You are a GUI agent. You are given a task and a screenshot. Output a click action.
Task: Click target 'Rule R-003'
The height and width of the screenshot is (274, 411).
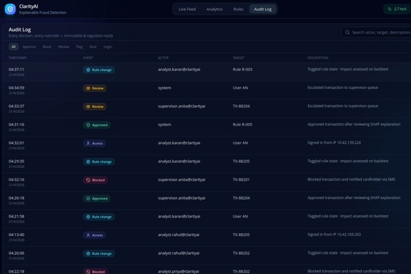[x=242, y=69]
